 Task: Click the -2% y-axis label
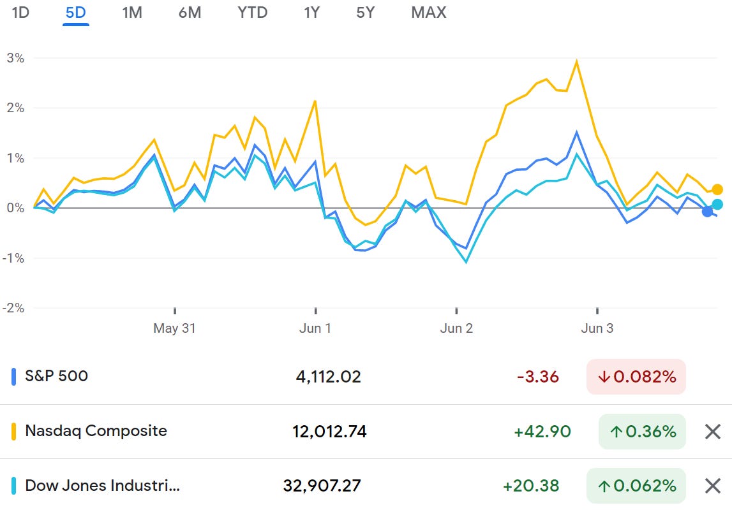pos(13,308)
